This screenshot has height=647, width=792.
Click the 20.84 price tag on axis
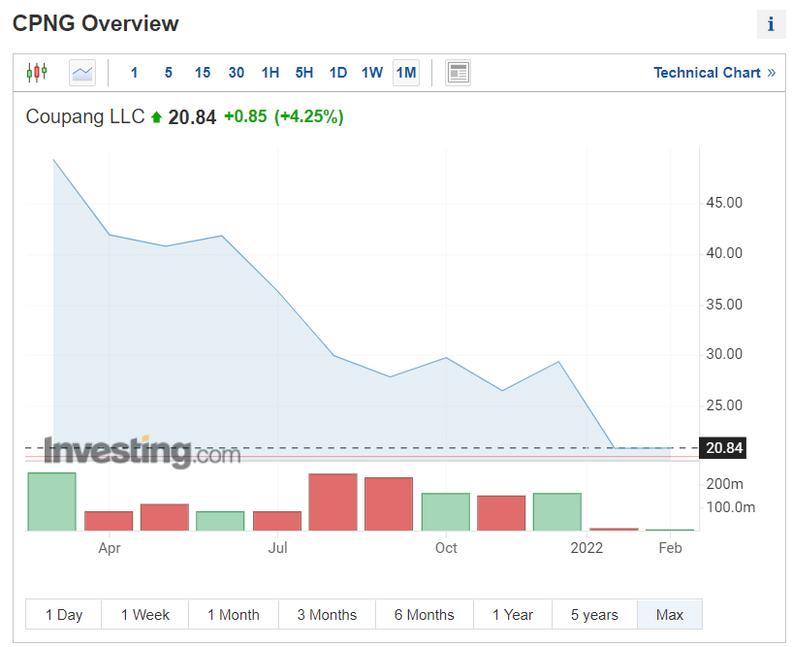723,448
